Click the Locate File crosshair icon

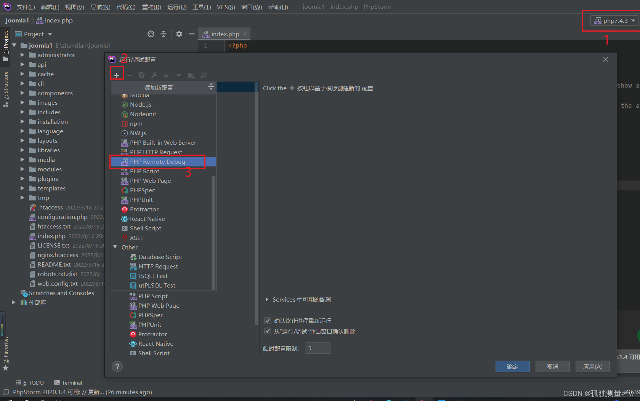pos(151,34)
